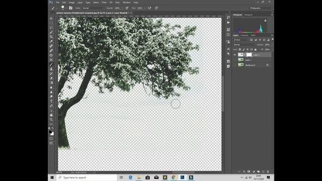The height and width of the screenshot is (181, 322).
Task: Toggle the layer filter switch
Action: (x=273, y=39)
